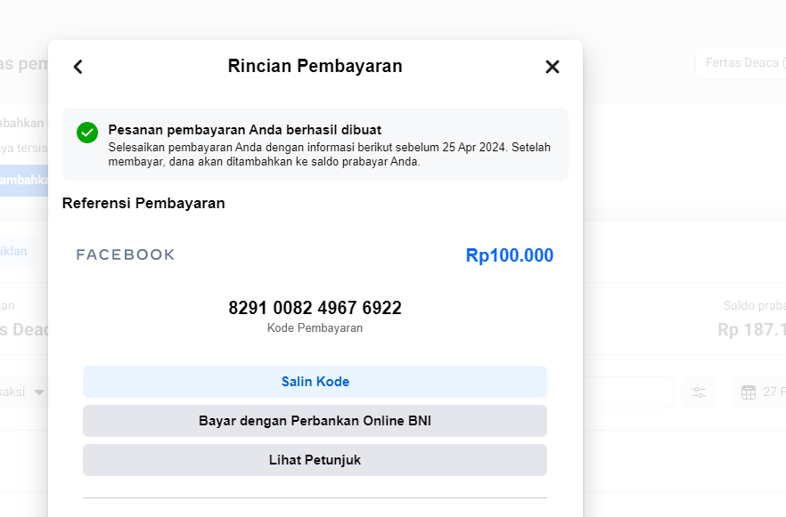Click the FACEBOOK logo in payment reference
The image size is (786, 517).
click(126, 255)
